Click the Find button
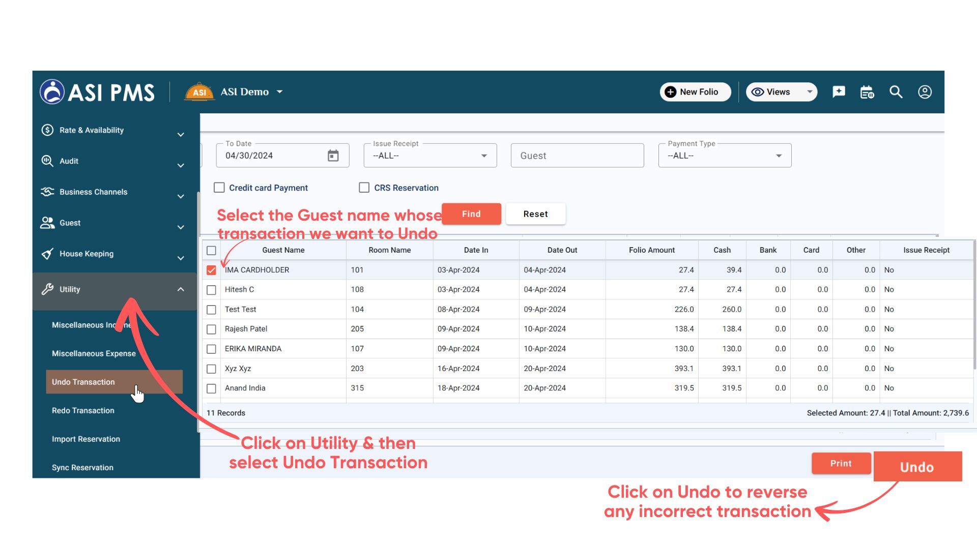This screenshot has width=977, height=549. (x=471, y=214)
